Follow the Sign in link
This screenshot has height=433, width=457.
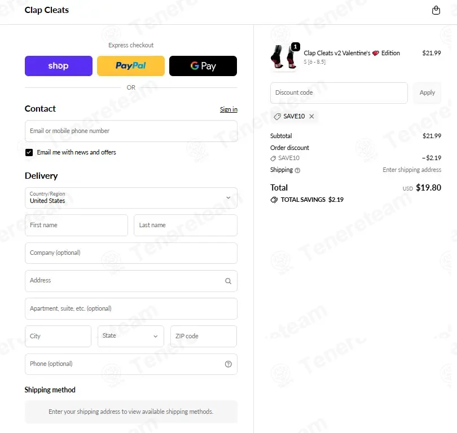(228, 109)
